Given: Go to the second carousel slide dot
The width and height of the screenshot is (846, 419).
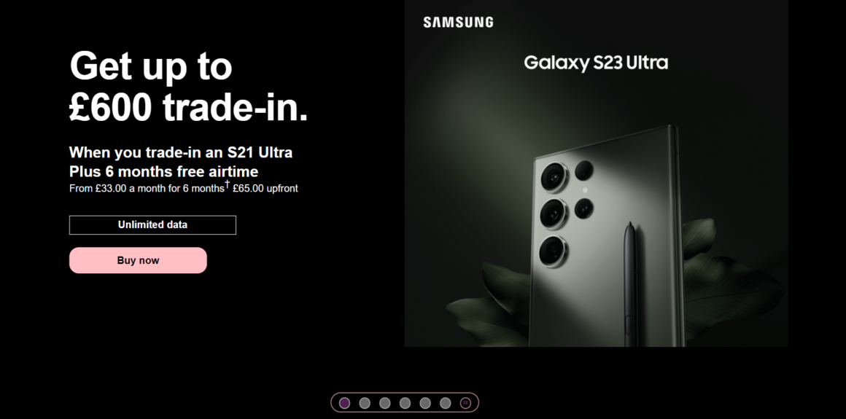Looking at the screenshot, I should (365, 403).
